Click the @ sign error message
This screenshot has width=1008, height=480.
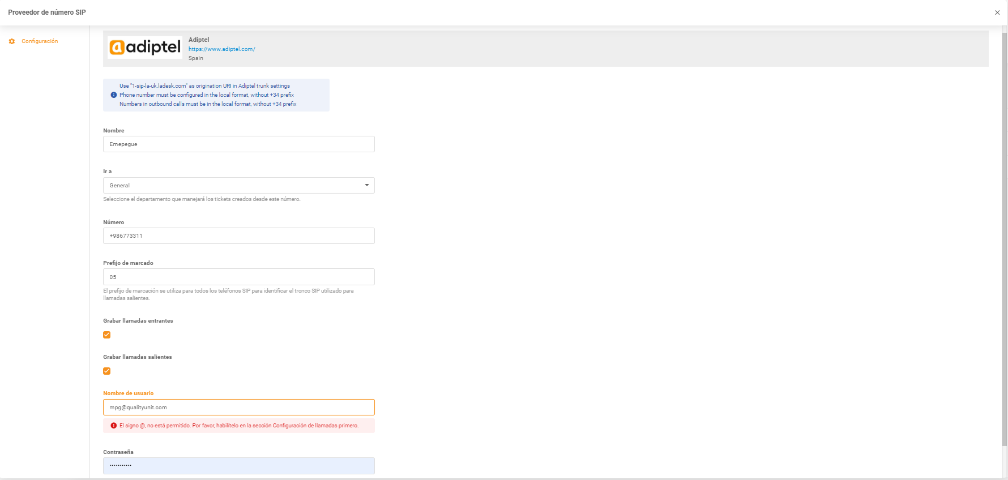tap(238, 426)
